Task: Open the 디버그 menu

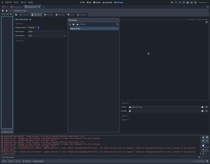Action: 16,2
